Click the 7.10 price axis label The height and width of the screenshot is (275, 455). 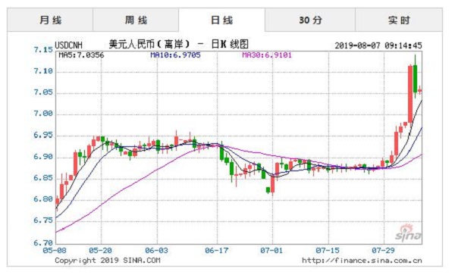pos(43,71)
